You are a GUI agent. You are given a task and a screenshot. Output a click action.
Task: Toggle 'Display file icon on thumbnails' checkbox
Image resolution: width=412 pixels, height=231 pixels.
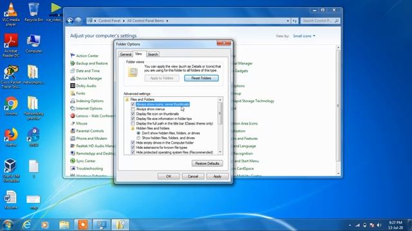click(133, 114)
